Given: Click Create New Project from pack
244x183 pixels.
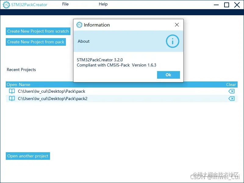Looking at the screenshot, I should [x=36, y=42].
